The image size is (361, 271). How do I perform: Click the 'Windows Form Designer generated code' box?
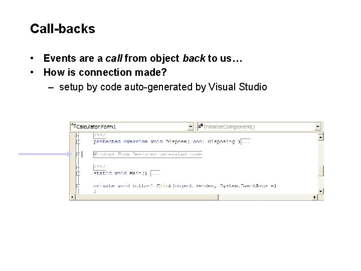[147, 155]
